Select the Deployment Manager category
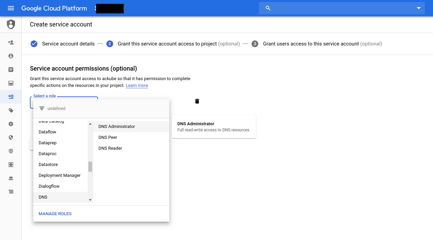Image resolution: width=433 pixels, height=240 pixels. click(59, 176)
